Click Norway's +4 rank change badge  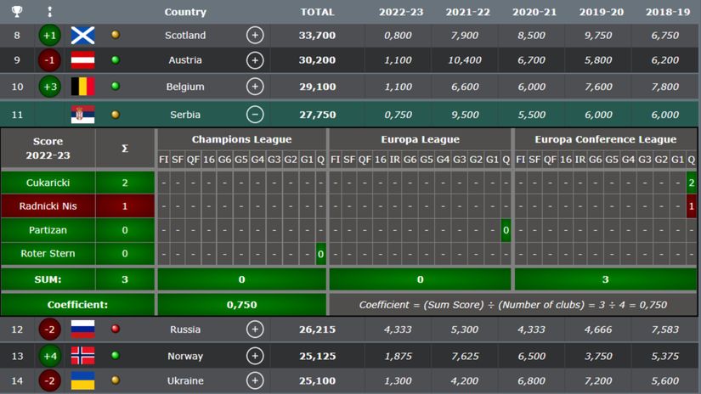point(49,356)
